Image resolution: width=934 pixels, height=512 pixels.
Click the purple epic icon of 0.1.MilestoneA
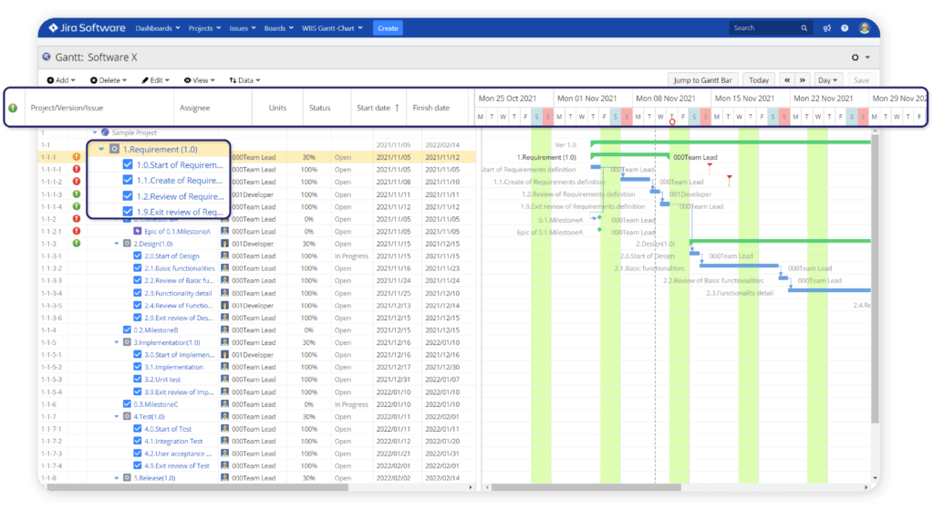coord(138,231)
